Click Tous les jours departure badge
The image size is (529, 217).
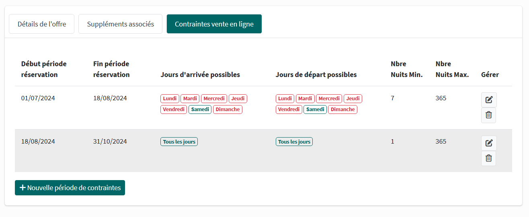tap(294, 142)
